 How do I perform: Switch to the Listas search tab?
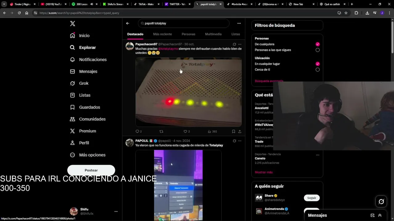236,34
